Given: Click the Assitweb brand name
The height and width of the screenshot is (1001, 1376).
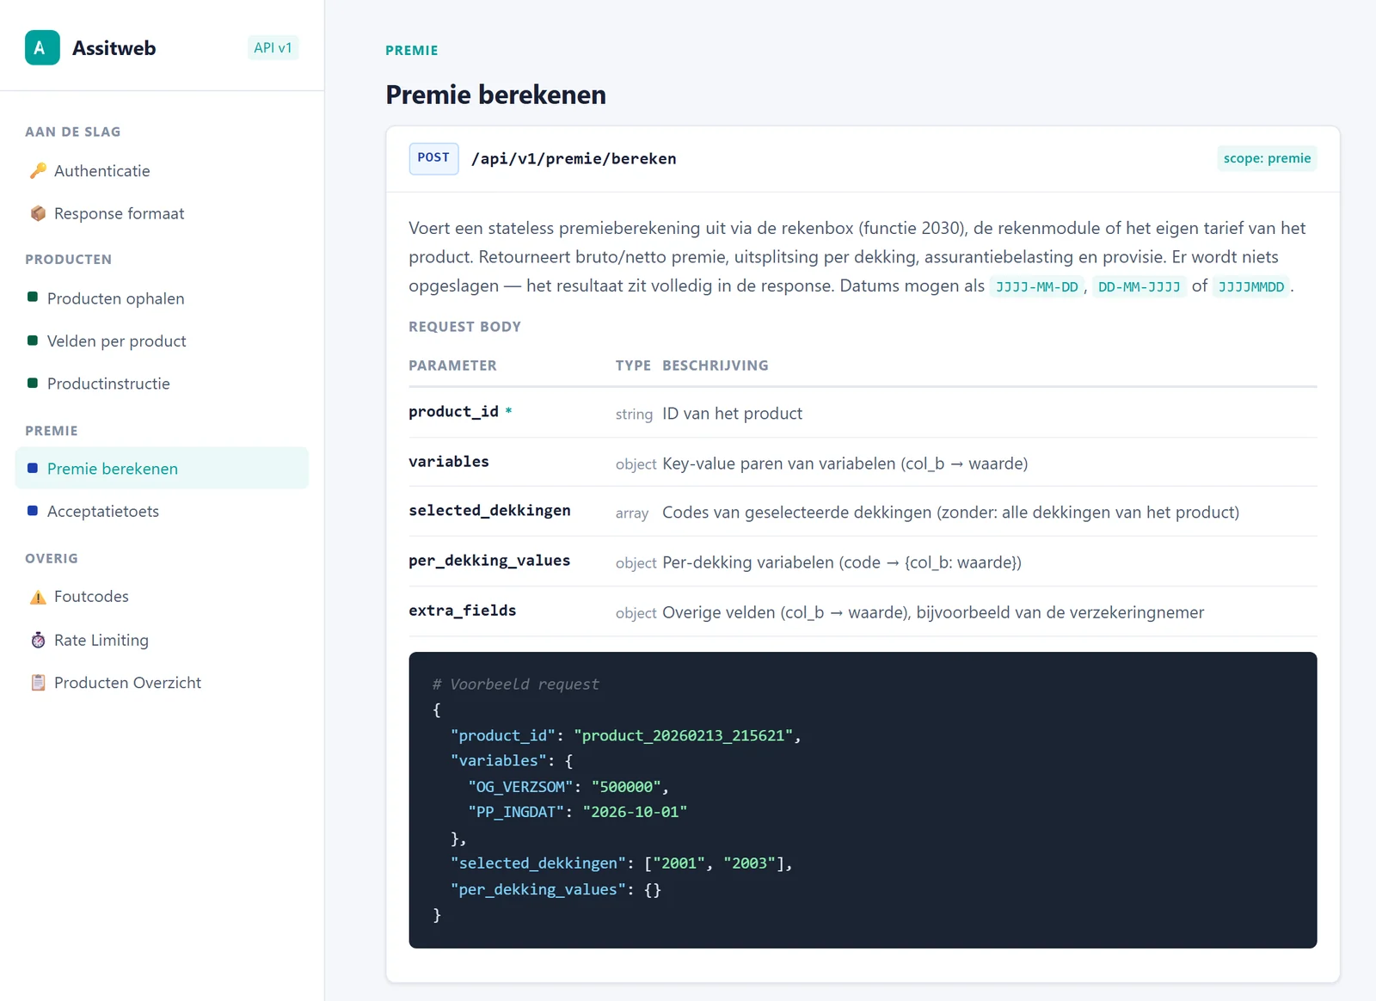Looking at the screenshot, I should (x=114, y=48).
